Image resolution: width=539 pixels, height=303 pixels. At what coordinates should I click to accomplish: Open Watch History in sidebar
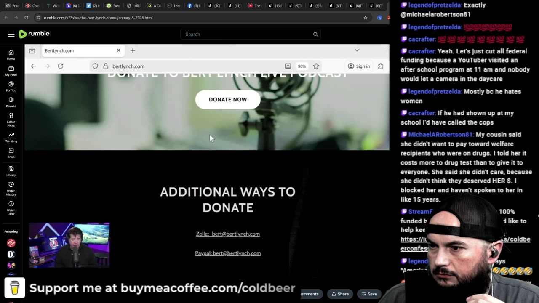tap(11, 189)
